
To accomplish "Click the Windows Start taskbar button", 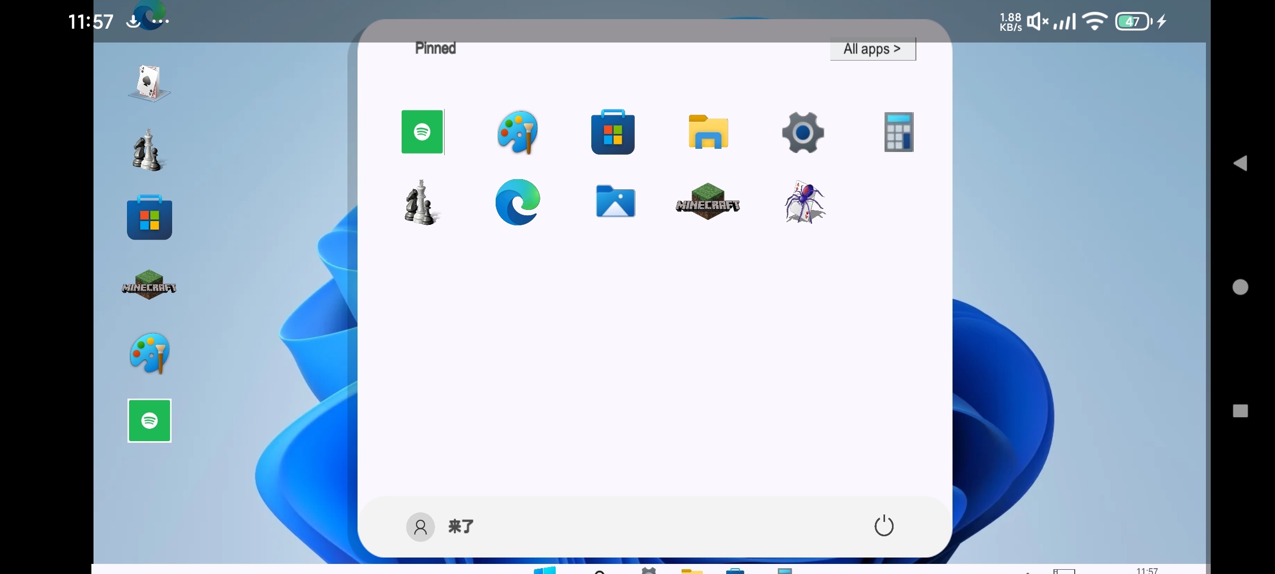I will pos(545,570).
